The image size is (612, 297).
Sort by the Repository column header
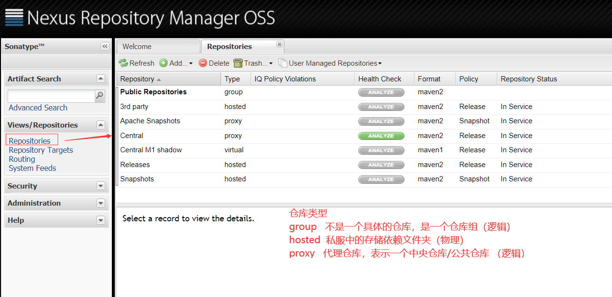click(169, 79)
